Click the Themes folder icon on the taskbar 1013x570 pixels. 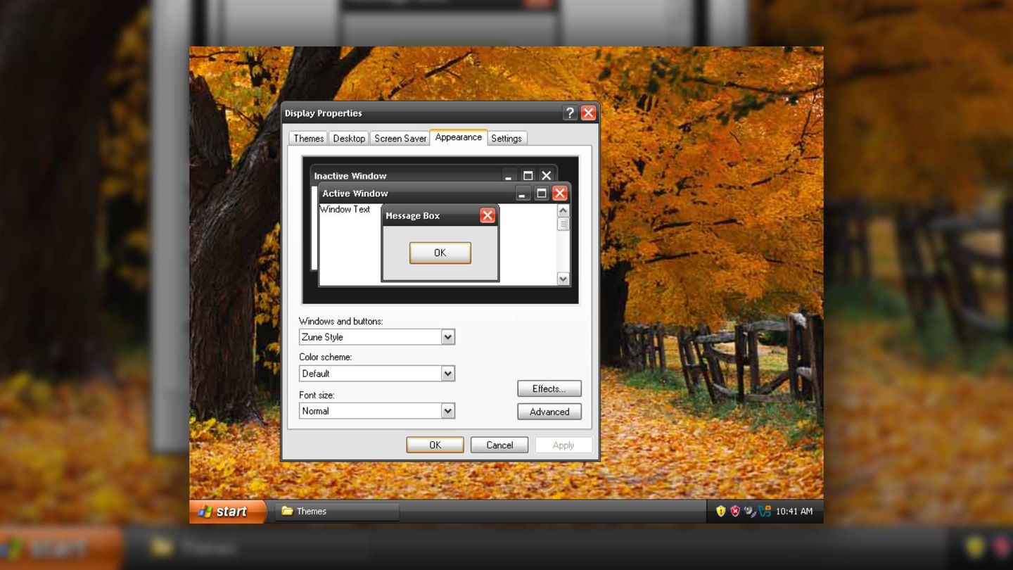point(286,512)
